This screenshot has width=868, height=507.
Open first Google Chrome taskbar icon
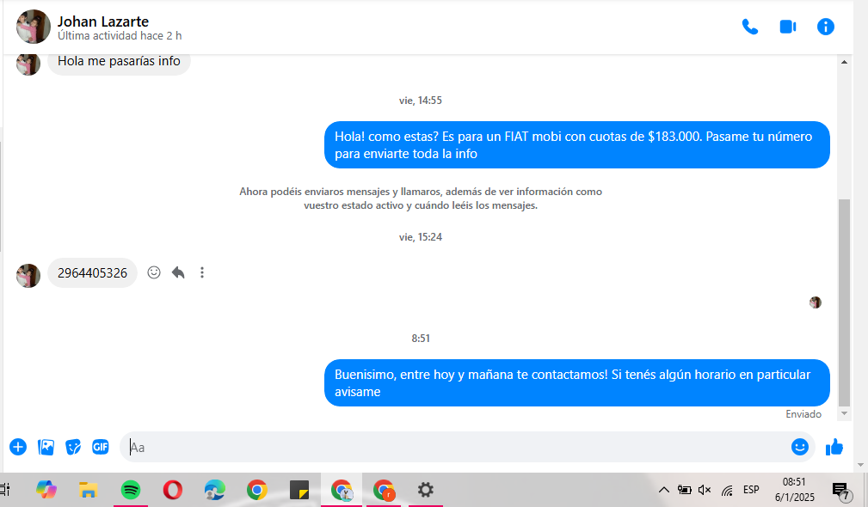click(257, 490)
